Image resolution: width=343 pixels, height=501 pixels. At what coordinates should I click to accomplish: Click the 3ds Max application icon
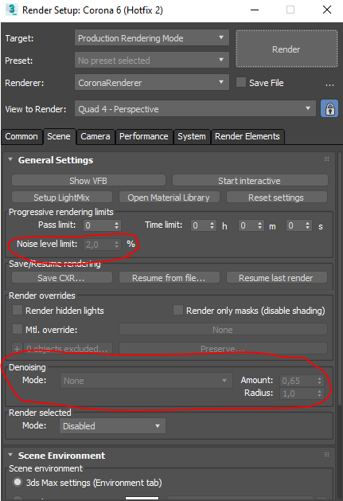pyautogui.click(x=11, y=10)
